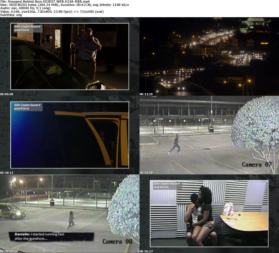Click the 00:36:27 timestamp
This screenshot has width=279, height=253.
tap(146, 251)
